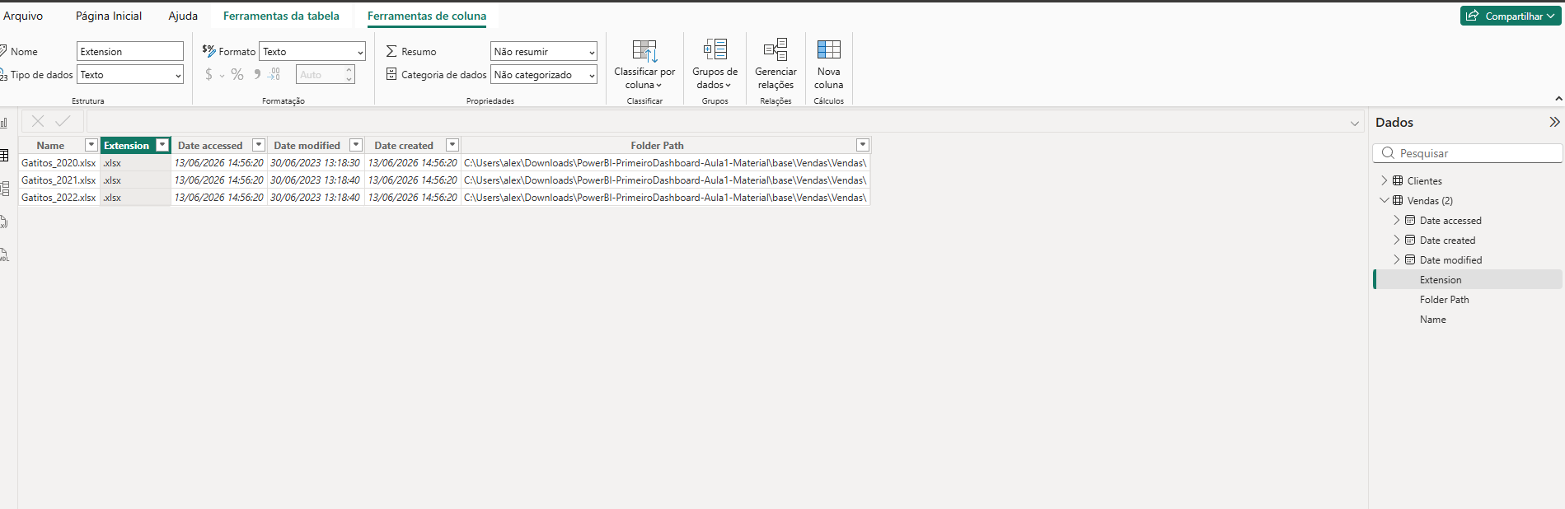Open the TMDL view from the sidebar
This screenshot has height=509, width=1565.
(4, 254)
